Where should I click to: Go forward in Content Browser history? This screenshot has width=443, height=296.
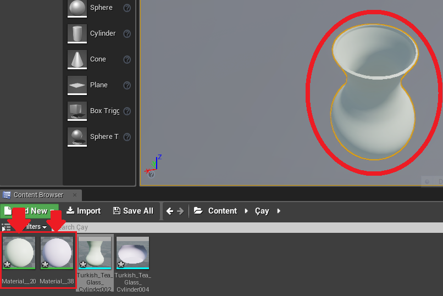tap(180, 211)
